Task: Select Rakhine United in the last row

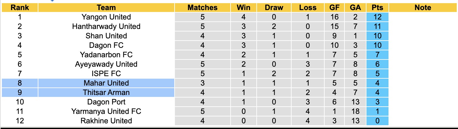Action: 106,121
